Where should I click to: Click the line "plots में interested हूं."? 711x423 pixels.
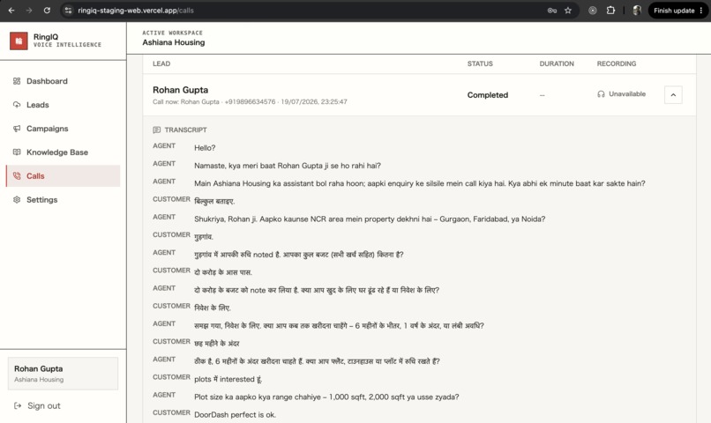click(228, 379)
